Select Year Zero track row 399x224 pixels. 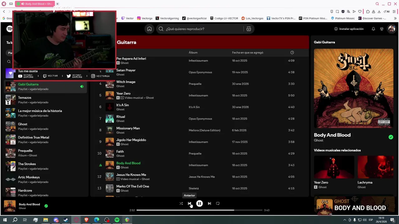pos(199,96)
